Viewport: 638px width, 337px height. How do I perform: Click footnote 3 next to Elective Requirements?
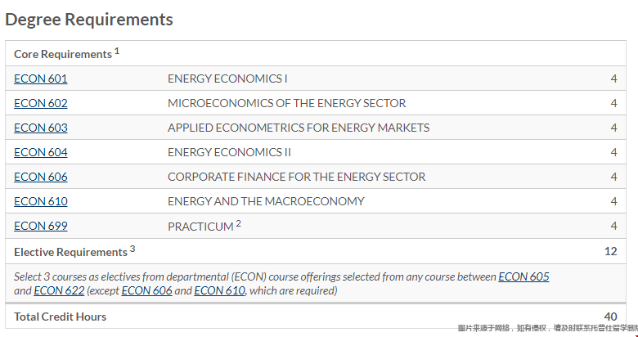coord(133,249)
